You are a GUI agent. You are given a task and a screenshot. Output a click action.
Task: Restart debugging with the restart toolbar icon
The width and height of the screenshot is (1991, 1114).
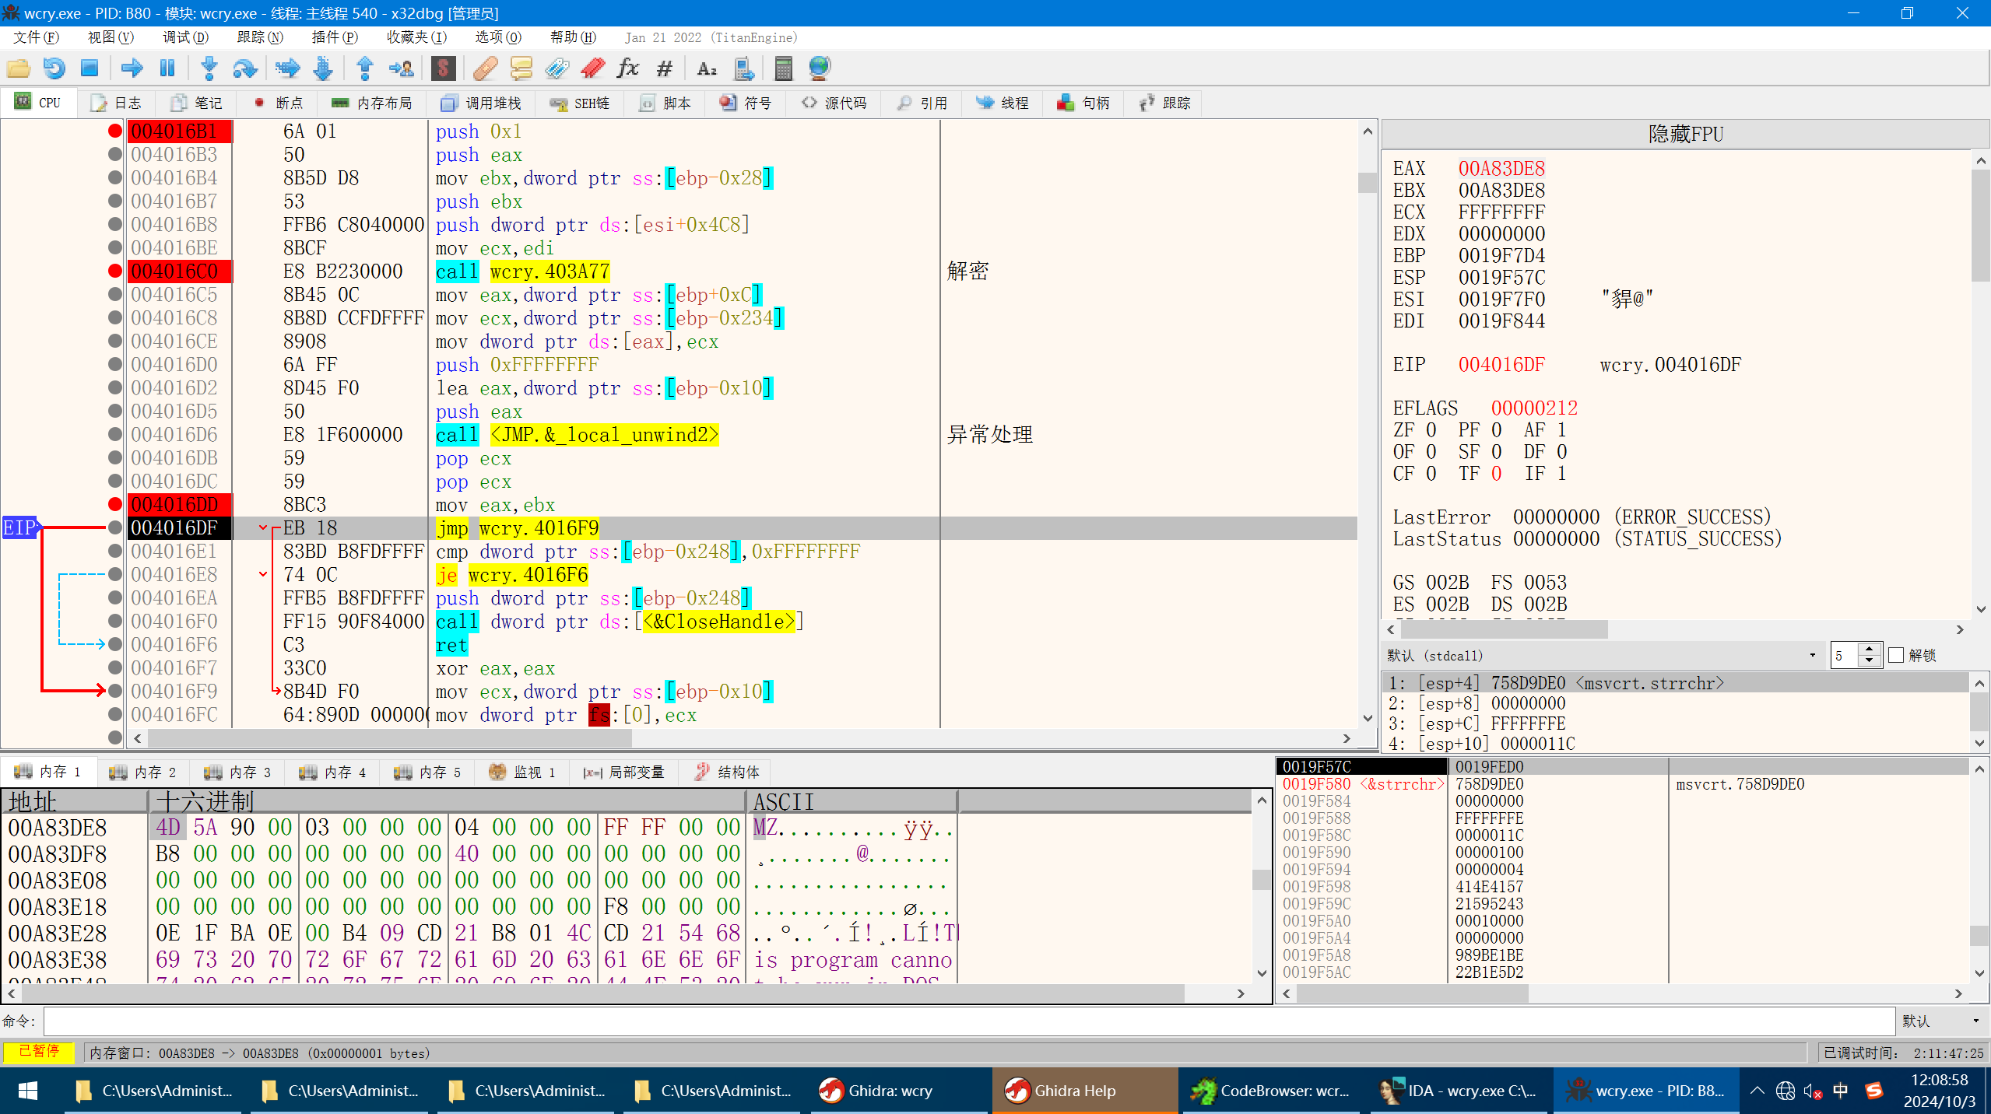pyautogui.click(x=53, y=68)
